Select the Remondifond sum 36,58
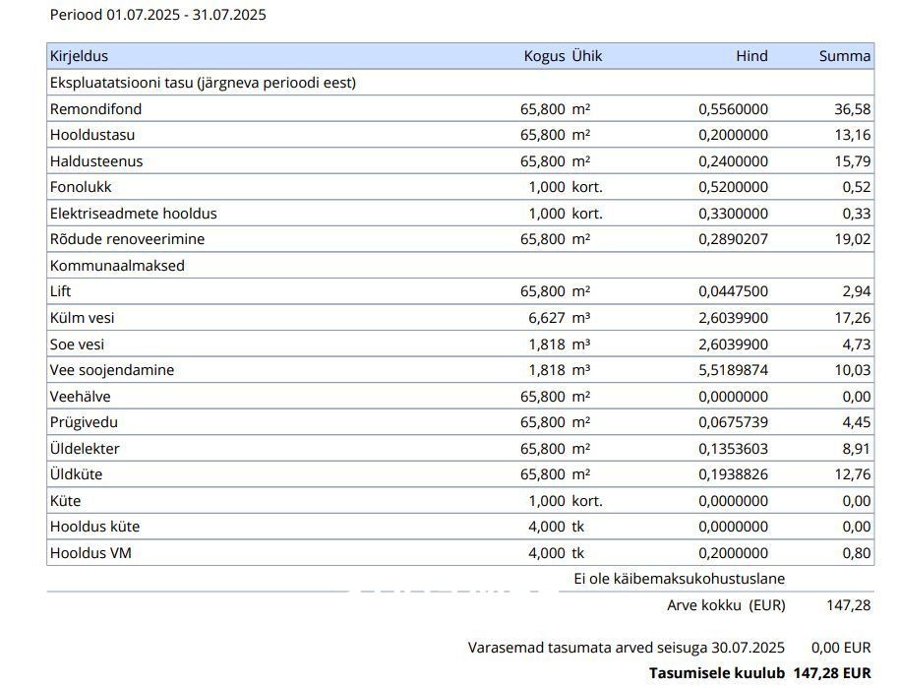 [852, 109]
